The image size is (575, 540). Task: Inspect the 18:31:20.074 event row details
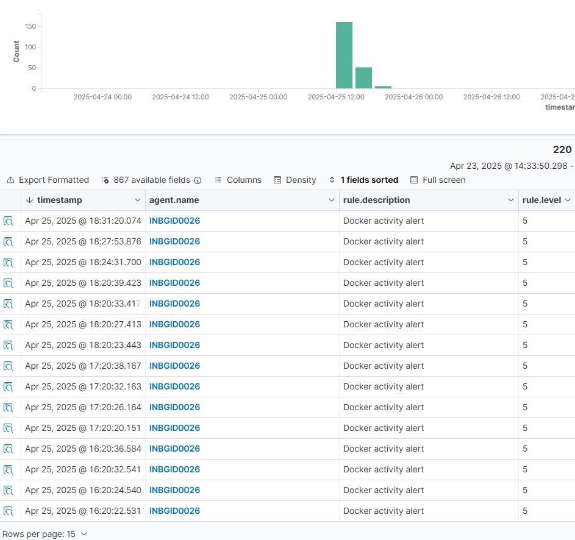[8, 221]
